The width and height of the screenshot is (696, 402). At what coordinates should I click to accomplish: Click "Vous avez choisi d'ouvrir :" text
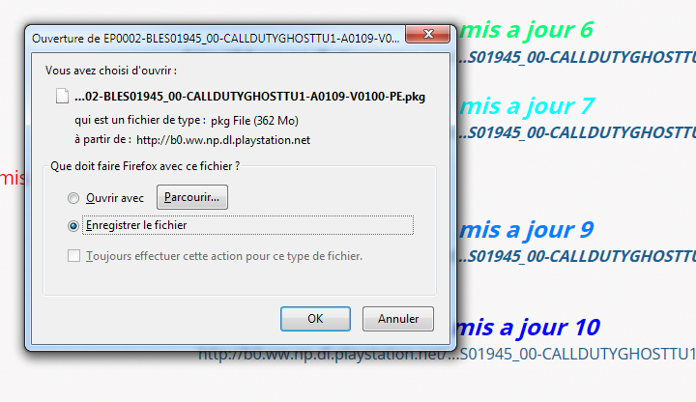coord(111,71)
